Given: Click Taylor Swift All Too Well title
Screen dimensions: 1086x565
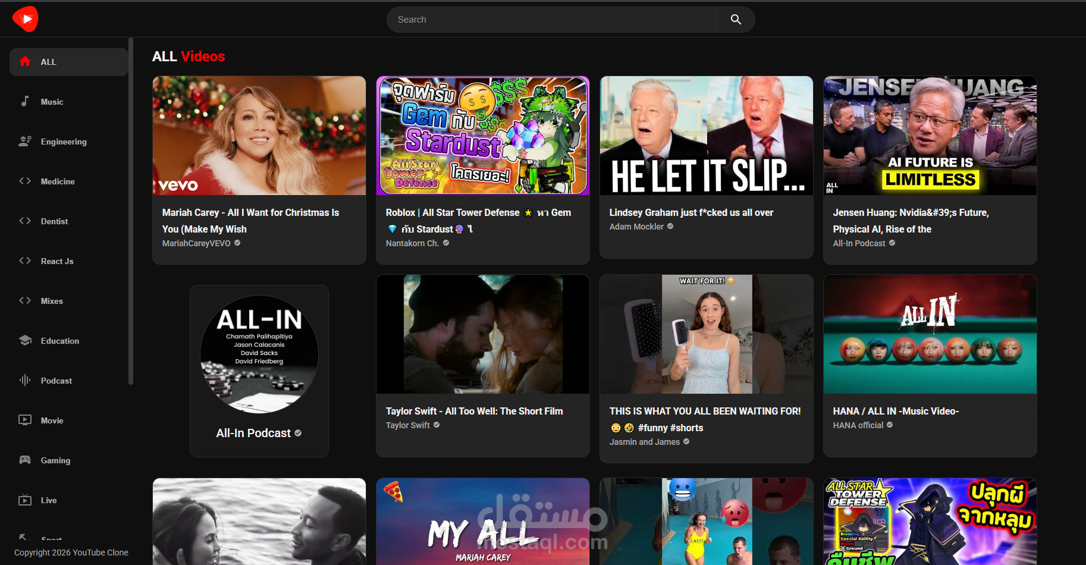Looking at the screenshot, I should pyautogui.click(x=474, y=411).
